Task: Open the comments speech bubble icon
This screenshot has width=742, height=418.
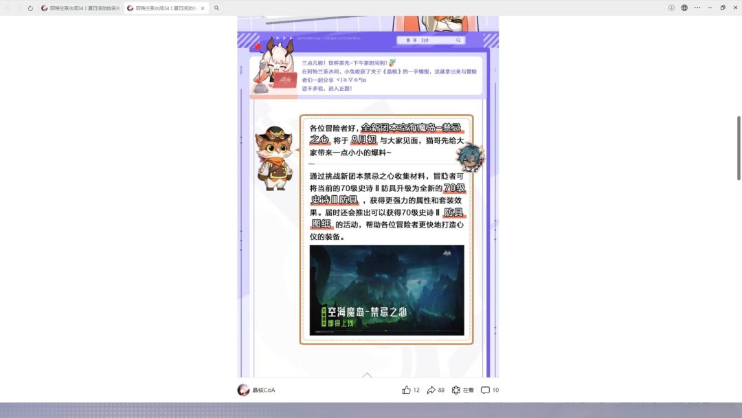Action: 485,390
